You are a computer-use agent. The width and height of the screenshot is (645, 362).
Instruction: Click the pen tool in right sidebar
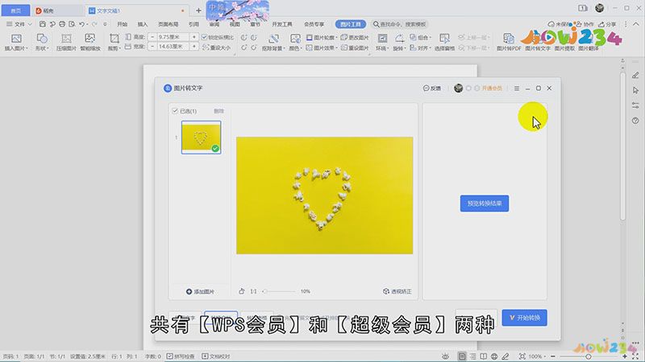[x=635, y=75]
